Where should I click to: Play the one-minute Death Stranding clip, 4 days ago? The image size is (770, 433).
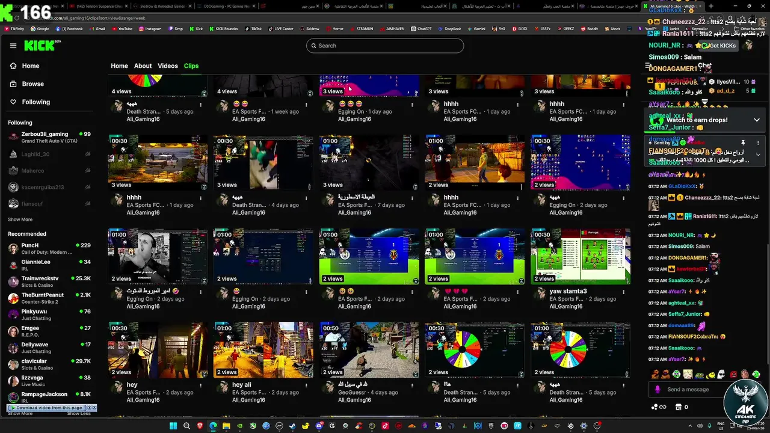click(263, 162)
